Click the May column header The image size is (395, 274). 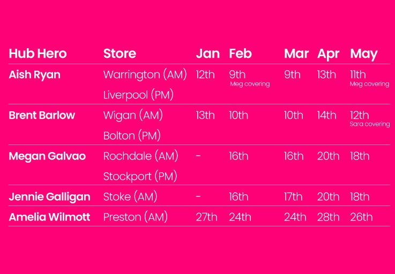pyautogui.click(x=364, y=54)
